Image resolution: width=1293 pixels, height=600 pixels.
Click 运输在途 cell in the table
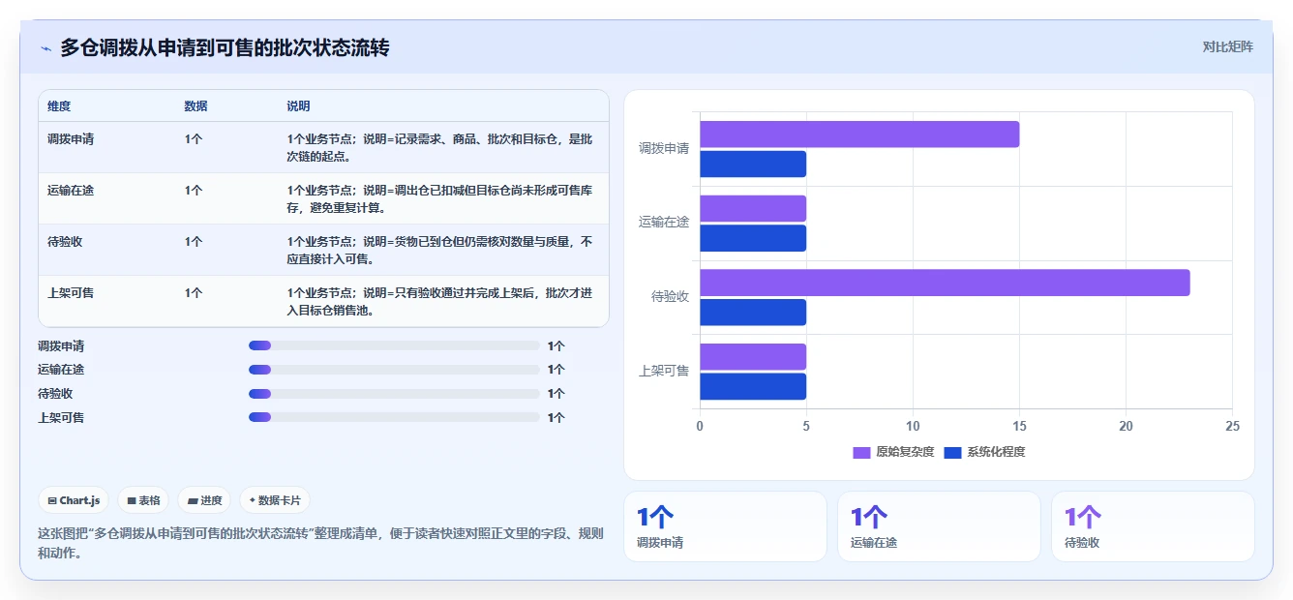pos(71,190)
